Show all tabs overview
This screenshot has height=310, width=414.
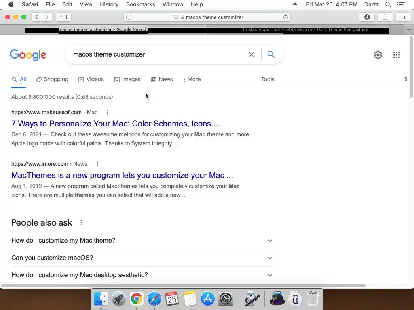(x=403, y=17)
